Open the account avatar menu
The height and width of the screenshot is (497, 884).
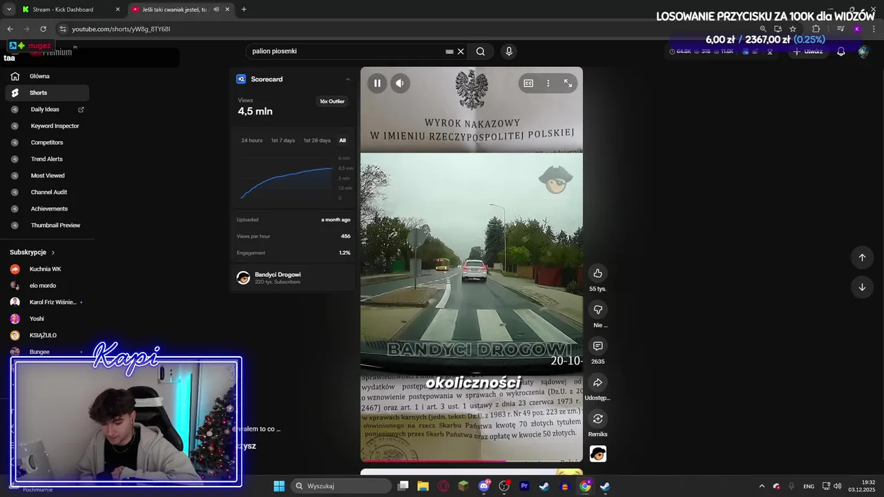click(863, 51)
